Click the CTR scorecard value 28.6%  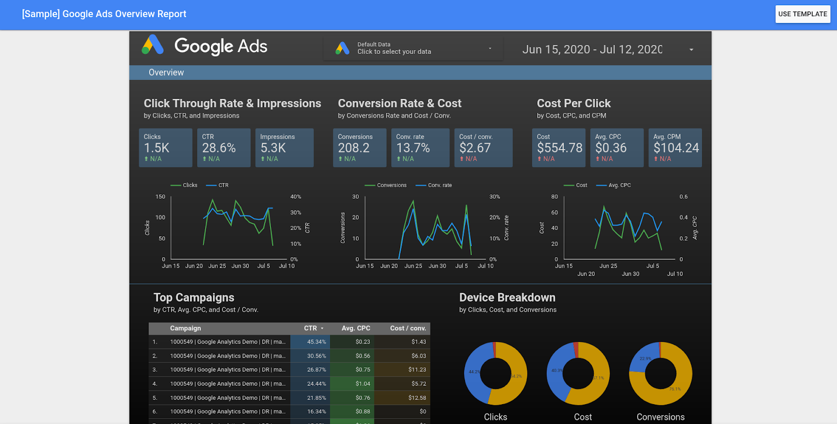[219, 148]
